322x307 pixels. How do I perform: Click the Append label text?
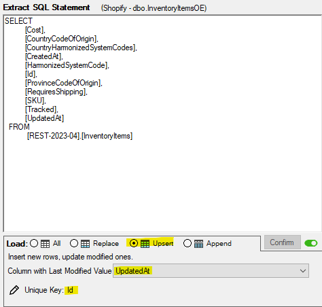coord(219,243)
